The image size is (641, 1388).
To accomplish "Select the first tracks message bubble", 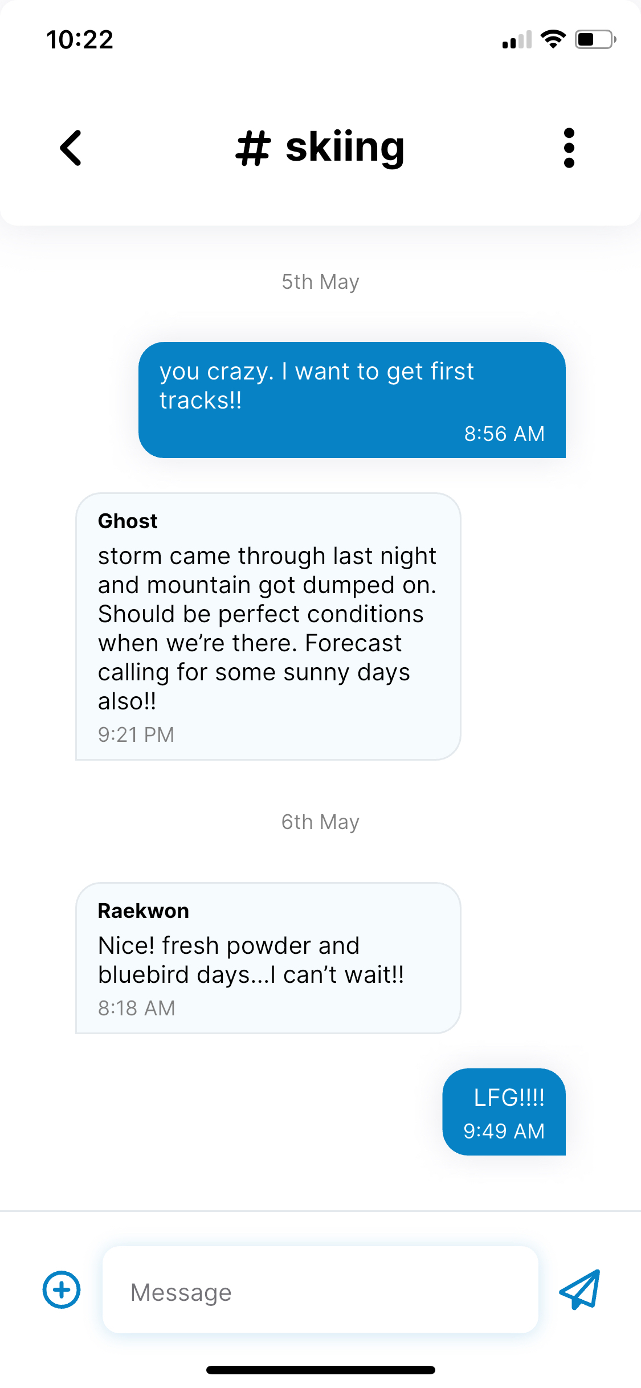I will click(352, 400).
